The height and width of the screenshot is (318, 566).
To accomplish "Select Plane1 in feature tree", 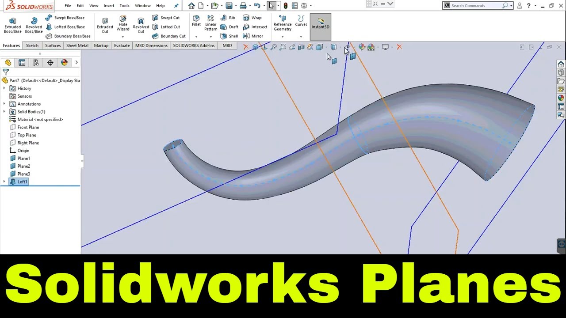I will coord(20,158).
